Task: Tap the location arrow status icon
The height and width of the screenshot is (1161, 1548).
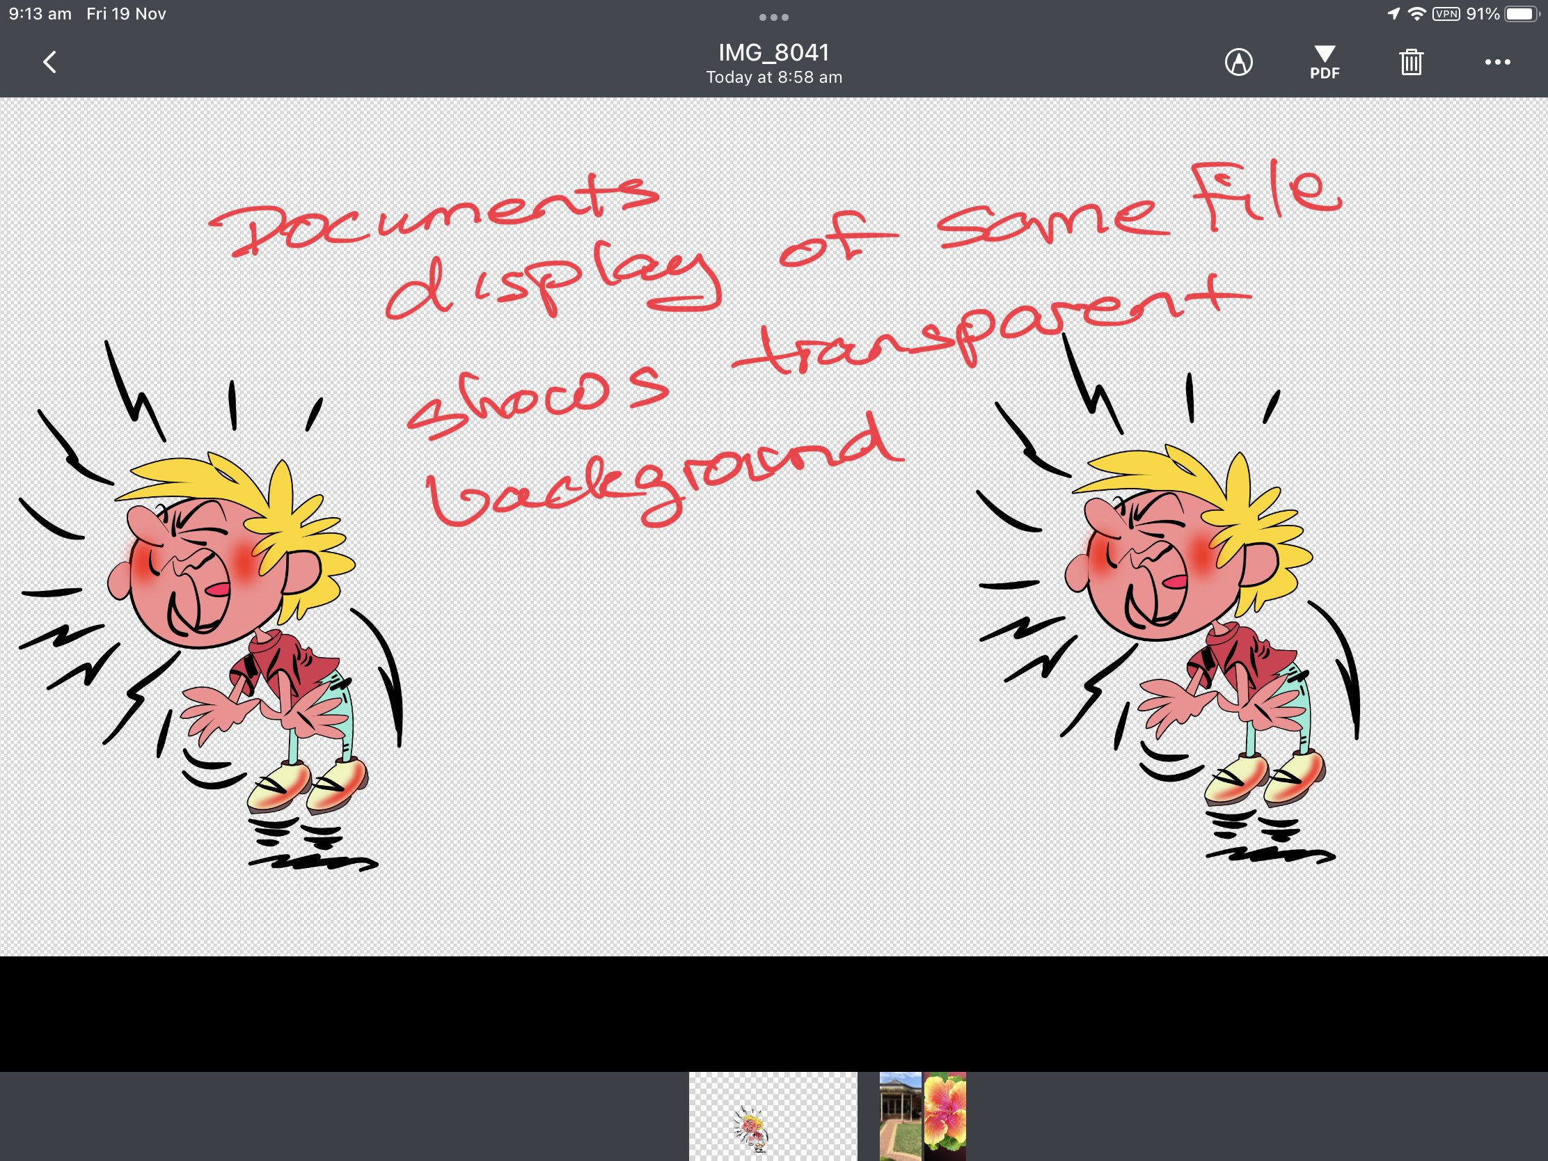Action: point(1393,14)
